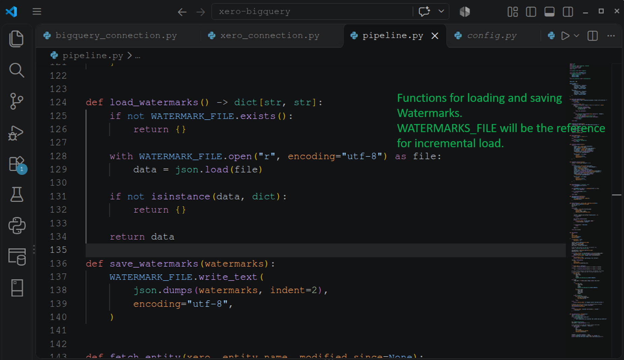Toggle the bottom panel visibility
This screenshot has height=360, width=624.
coord(549,12)
